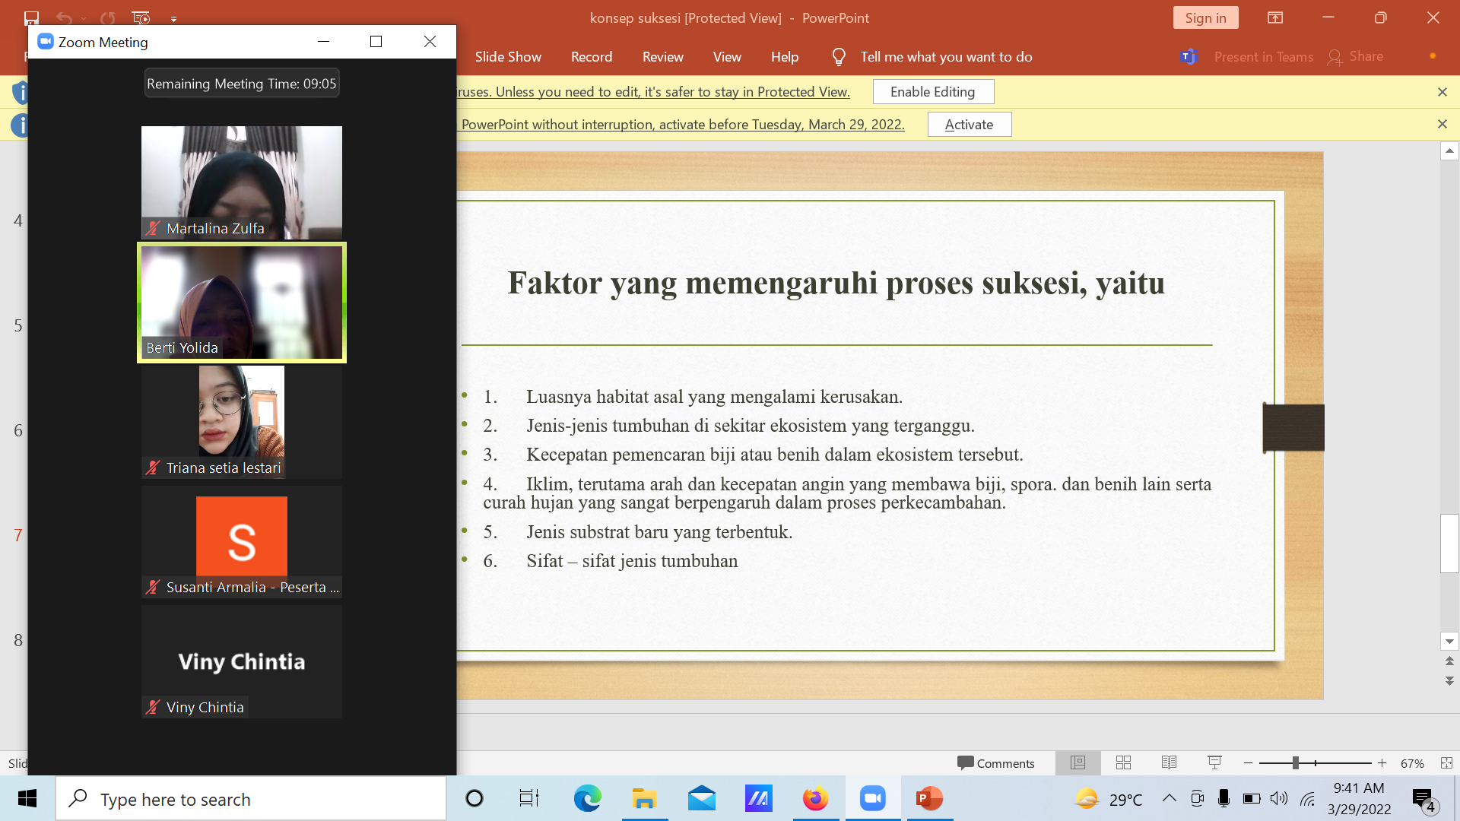Open the Slide Show ribbon tab
The image size is (1460, 821).
[x=508, y=57]
